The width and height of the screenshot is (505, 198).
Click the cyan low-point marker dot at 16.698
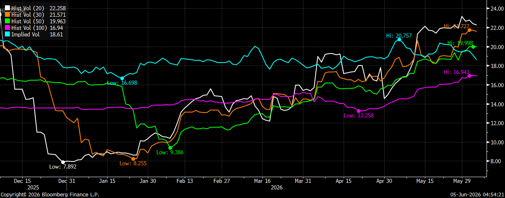pos(122,78)
